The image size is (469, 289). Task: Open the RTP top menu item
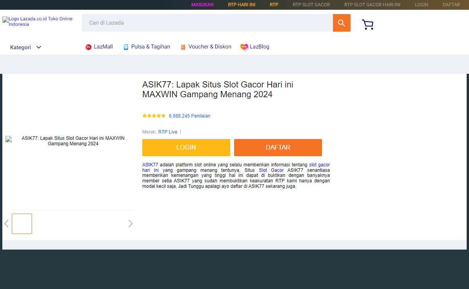coord(274,5)
